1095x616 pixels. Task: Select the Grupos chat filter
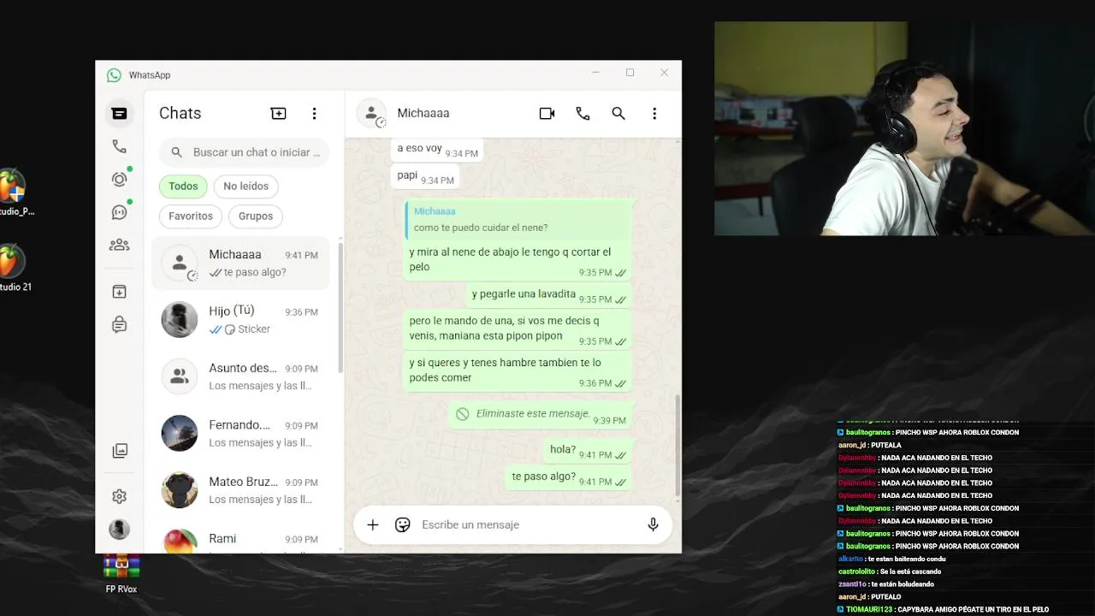pos(256,216)
